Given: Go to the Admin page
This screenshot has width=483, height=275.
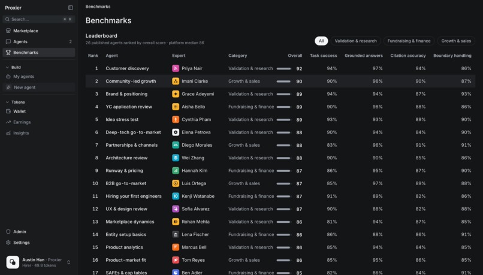Looking at the screenshot, I should (39, 232).
